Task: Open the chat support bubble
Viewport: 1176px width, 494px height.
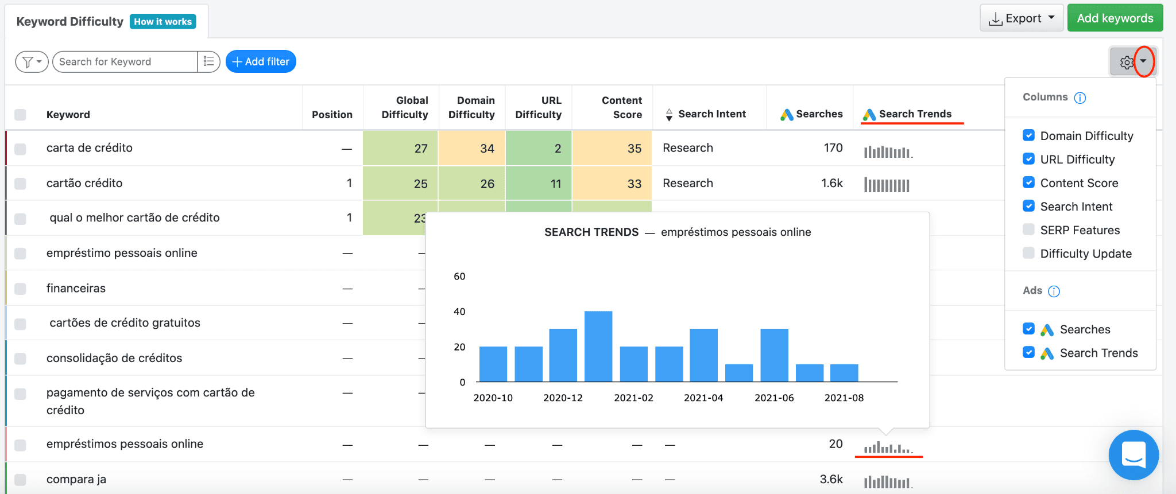Action: [1134, 455]
